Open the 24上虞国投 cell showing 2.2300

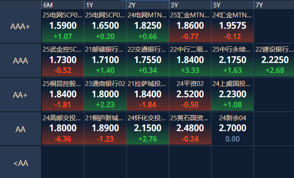pyautogui.click(x=233, y=94)
